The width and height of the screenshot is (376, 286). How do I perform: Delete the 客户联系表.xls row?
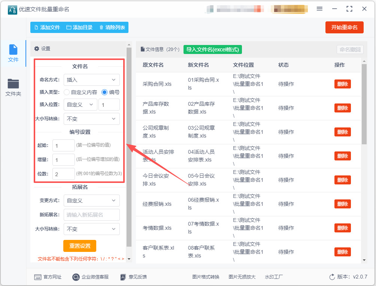342,252
